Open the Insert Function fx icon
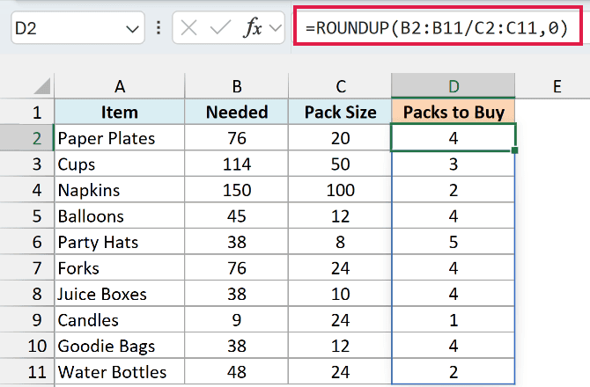The height and width of the screenshot is (387, 590). click(x=252, y=28)
